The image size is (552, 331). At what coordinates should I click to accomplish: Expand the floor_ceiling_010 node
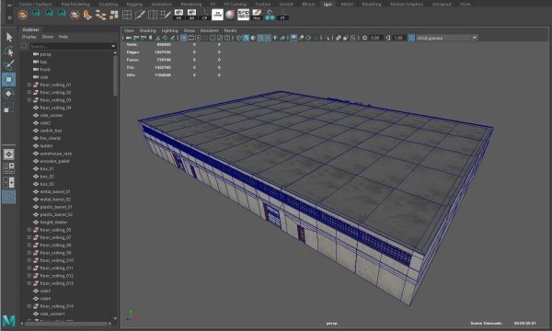point(29,260)
